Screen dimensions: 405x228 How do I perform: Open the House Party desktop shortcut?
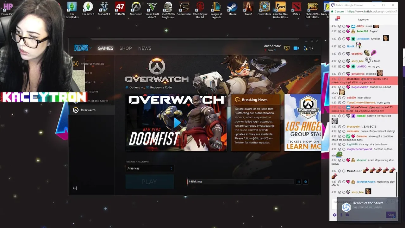tap(8, 9)
